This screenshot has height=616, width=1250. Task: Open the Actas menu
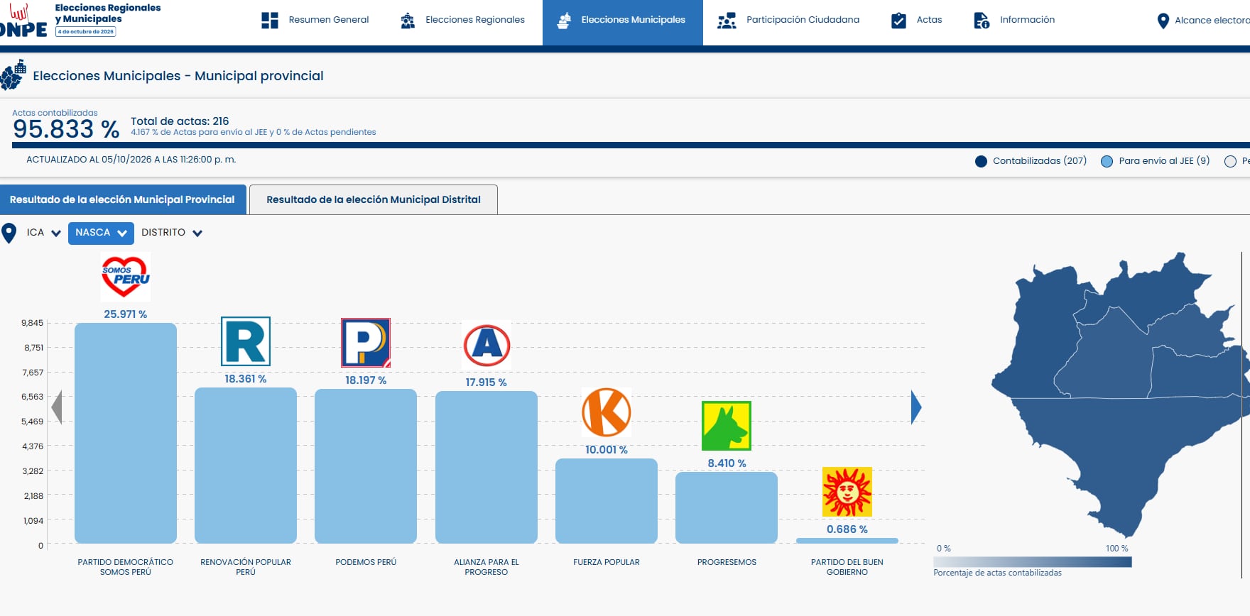[x=917, y=21]
